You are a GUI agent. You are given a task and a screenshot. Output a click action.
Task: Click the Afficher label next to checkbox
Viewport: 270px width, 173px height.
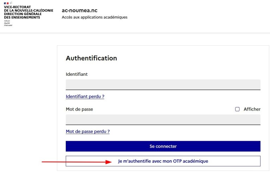pos(252,109)
